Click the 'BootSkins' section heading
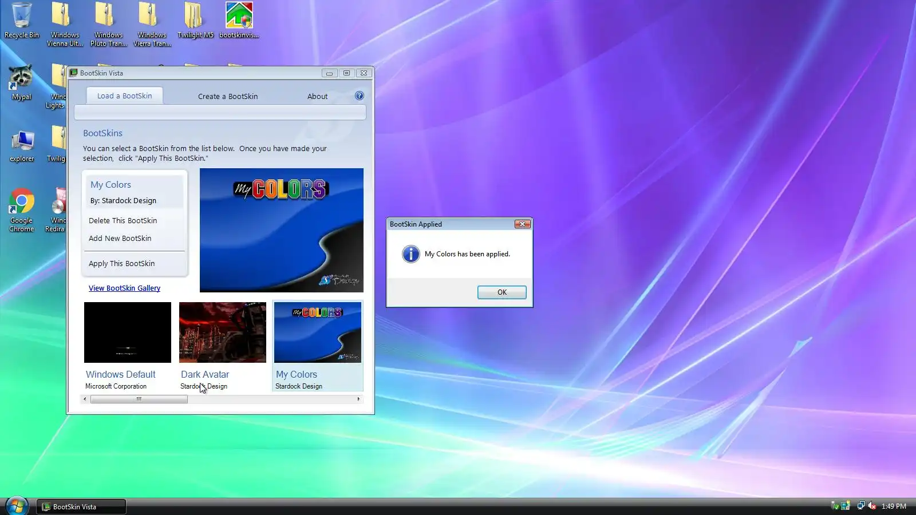Image resolution: width=916 pixels, height=515 pixels. 102,133
